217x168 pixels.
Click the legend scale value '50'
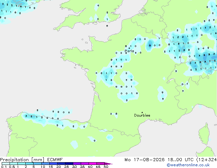(x=106, y=167)
